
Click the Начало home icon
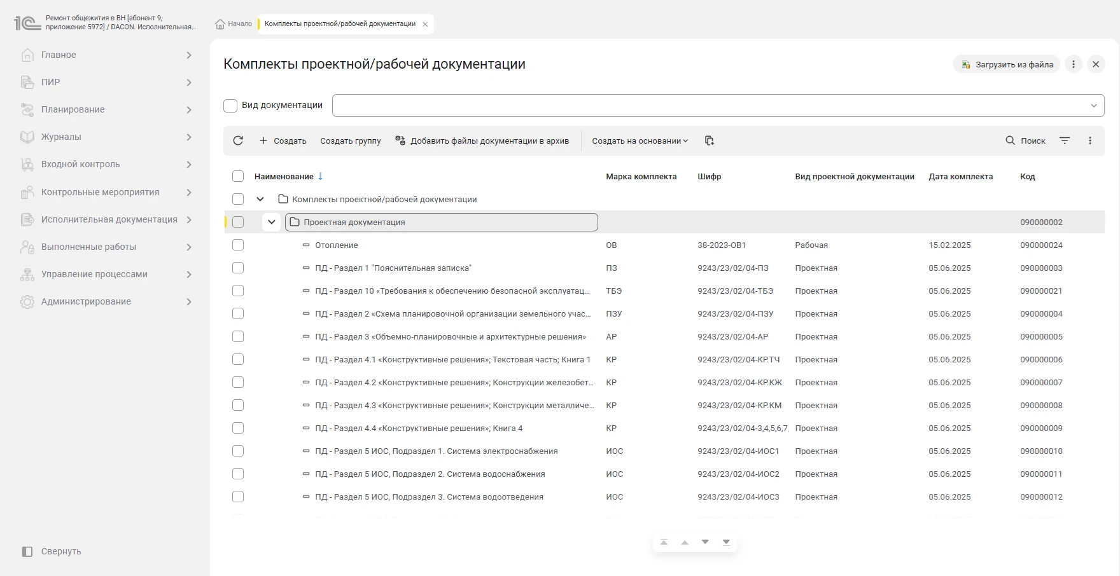click(x=220, y=24)
